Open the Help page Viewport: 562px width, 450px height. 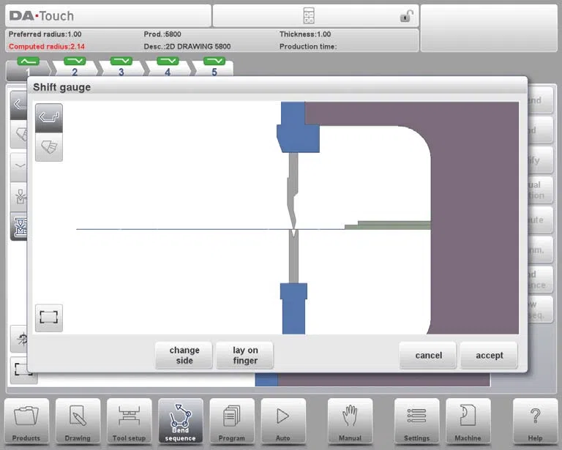click(535, 421)
